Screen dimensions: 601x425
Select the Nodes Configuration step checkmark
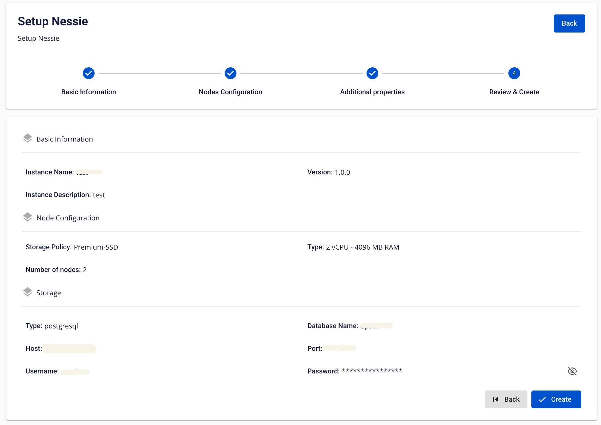(x=231, y=73)
